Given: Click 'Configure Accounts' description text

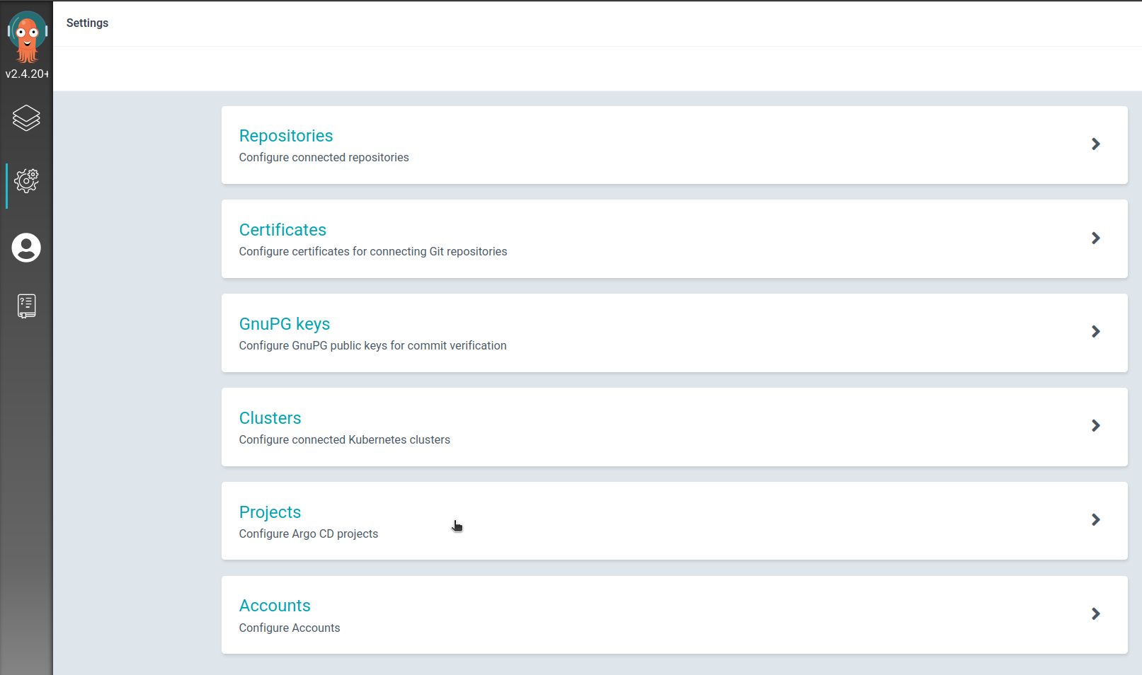Looking at the screenshot, I should 289,628.
